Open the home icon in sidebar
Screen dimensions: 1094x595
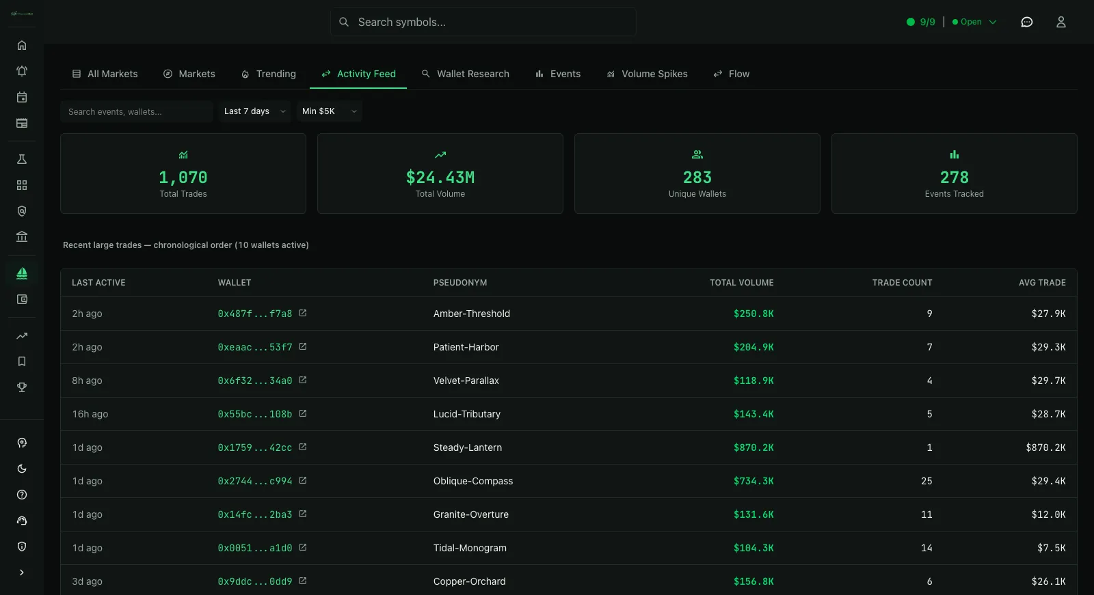coord(22,45)
